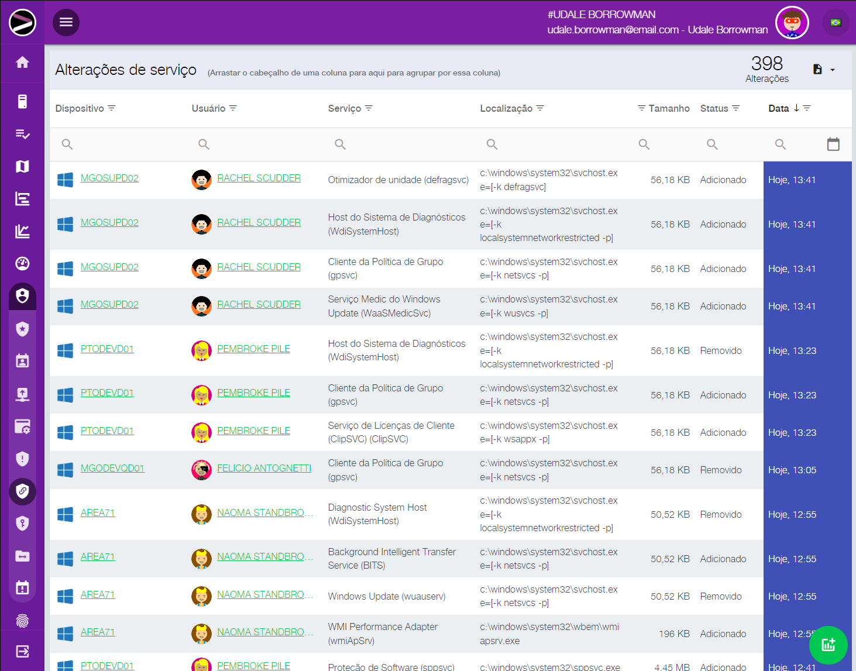
Task: Open the map icon in sidebar
Action: [22, 167]
